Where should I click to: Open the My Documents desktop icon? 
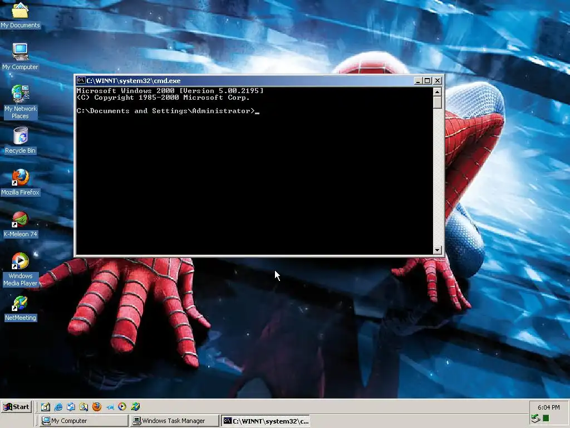pyautogui.click(x=20, y=15)
